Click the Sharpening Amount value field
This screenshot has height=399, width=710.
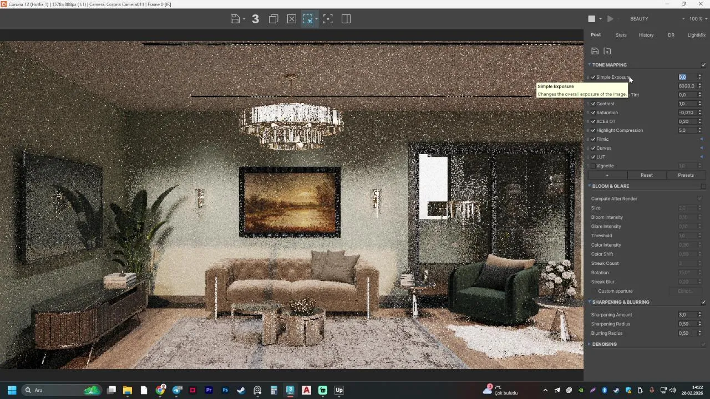[687, 315]
